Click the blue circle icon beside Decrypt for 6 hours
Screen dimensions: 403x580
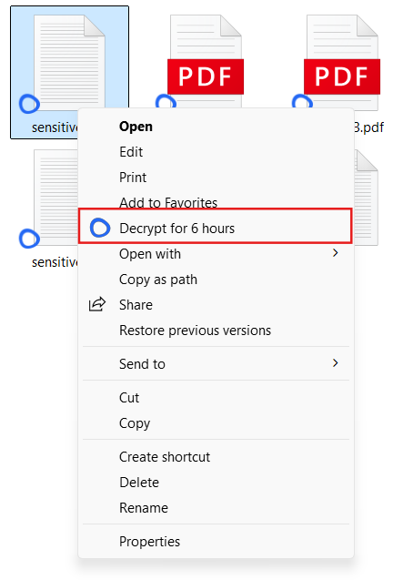point(100,228)
